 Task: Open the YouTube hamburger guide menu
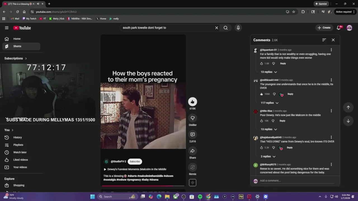tap(7, 28)
